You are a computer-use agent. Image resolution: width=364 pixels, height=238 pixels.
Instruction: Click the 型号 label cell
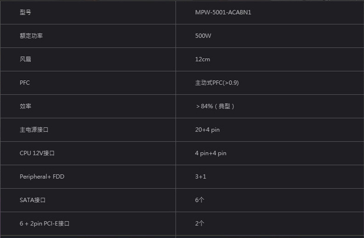pyautogui.click(x=25, y=12)
